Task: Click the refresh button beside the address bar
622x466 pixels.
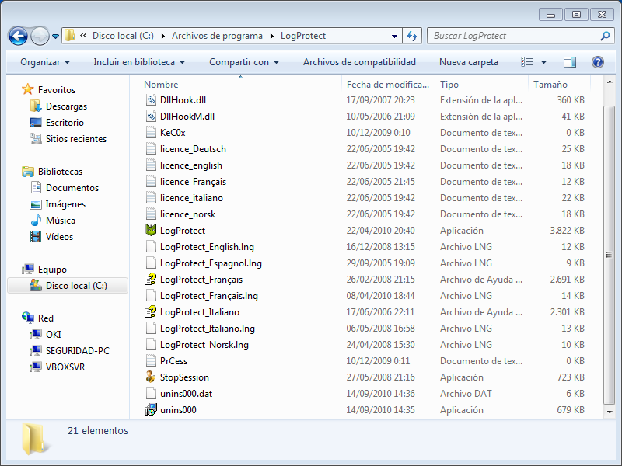Action: click(x=412, y=36)
